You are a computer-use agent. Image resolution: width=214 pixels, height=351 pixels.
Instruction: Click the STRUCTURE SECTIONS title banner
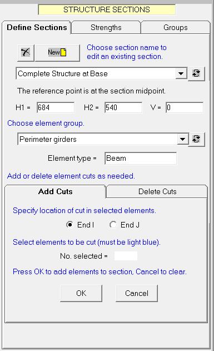point(107,9)
